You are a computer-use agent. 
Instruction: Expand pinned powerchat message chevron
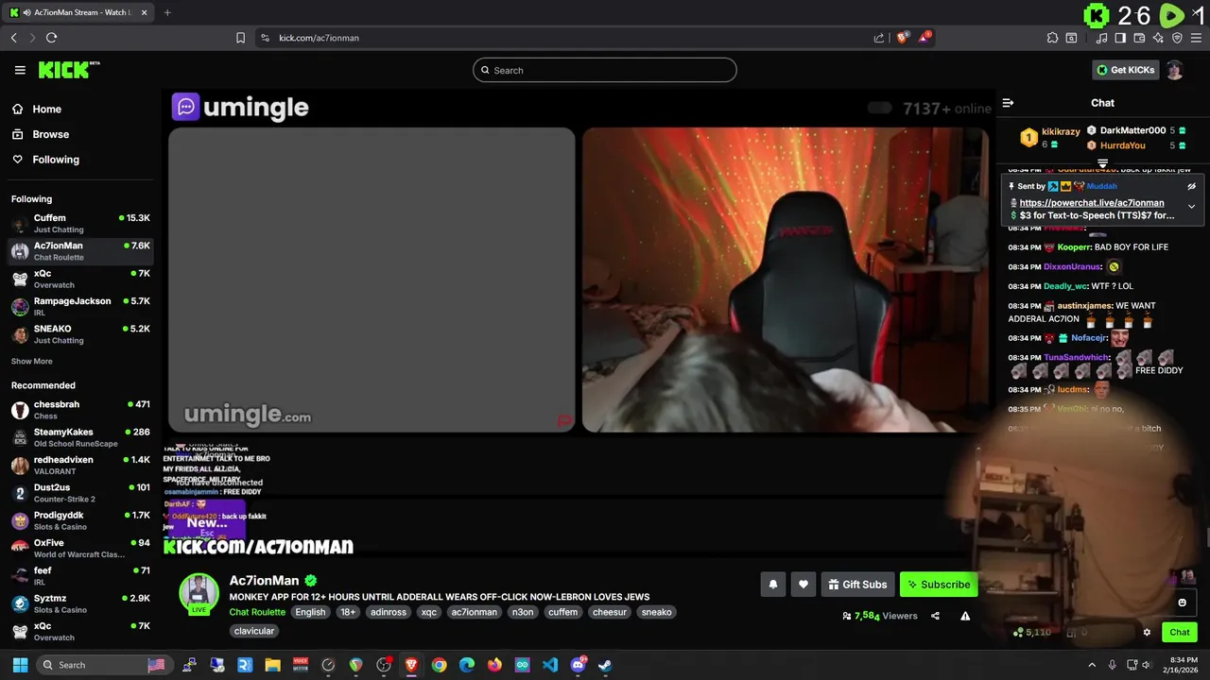tap(1191, 206)
